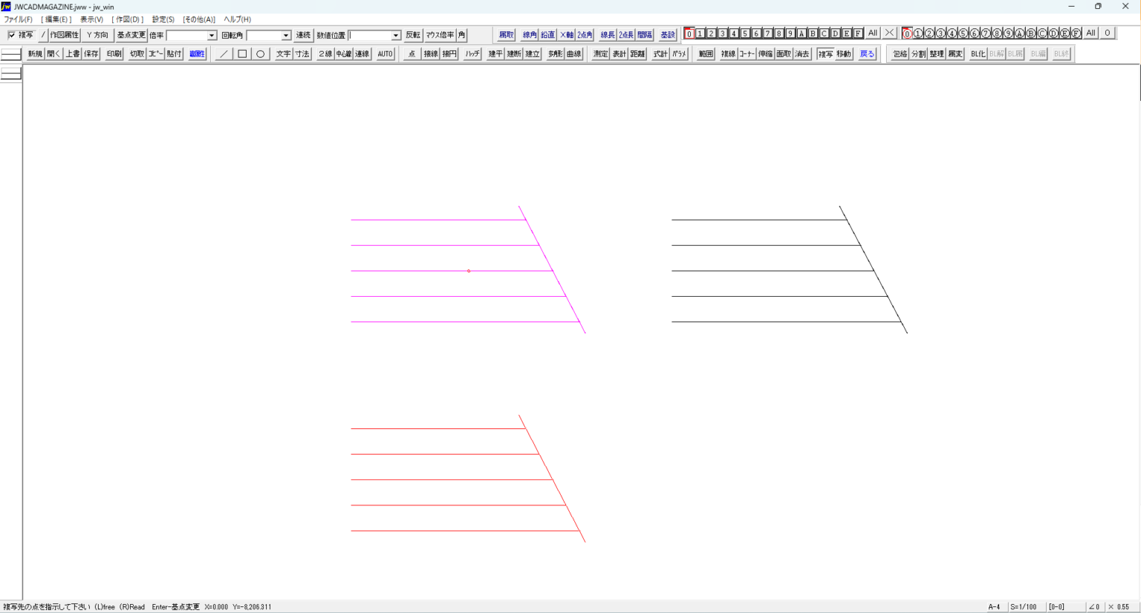Open the 数値位置 dropdown list
1141x613 pixels.
click(x=396, y=36)
